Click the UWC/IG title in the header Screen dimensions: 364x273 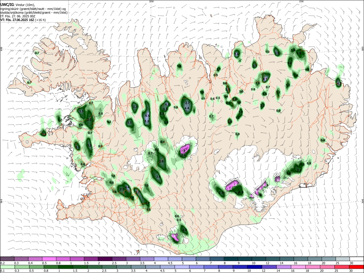point(7,5)
